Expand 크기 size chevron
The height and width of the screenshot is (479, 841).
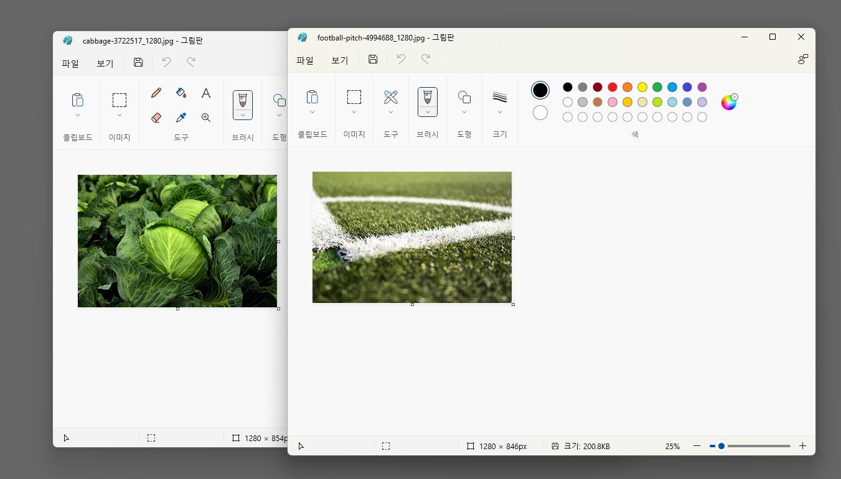coord(500,113)
